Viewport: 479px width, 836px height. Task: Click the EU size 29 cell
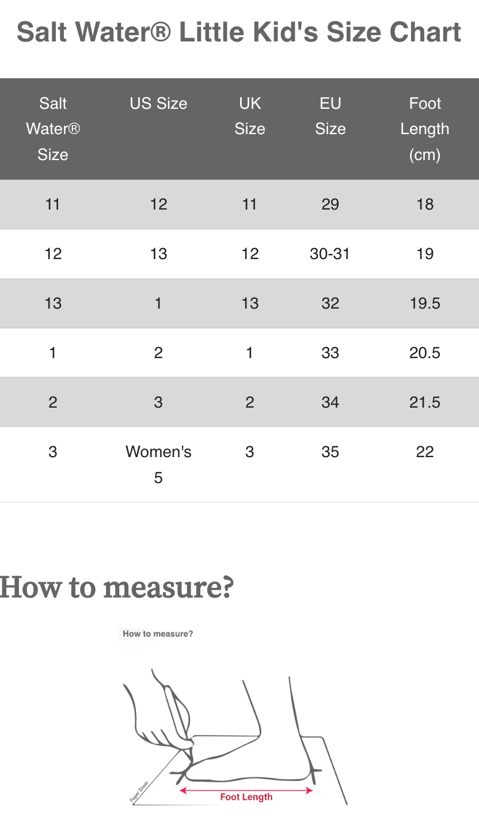pos(330,204)
